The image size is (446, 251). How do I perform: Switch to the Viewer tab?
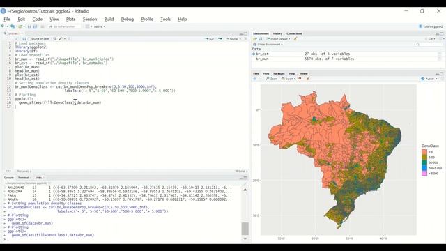click(x=304, y=73)
